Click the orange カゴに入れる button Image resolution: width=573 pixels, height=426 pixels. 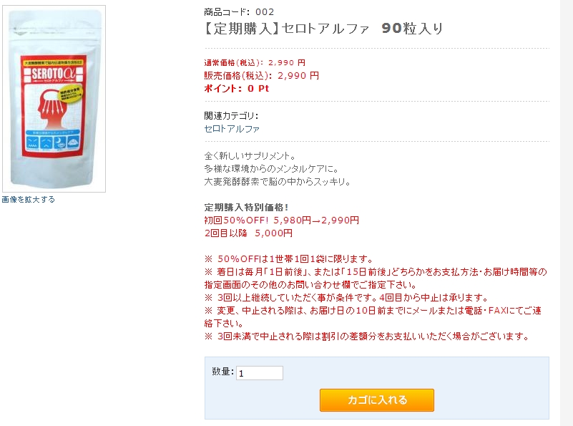pyautogui.click(x=377, y=400)
